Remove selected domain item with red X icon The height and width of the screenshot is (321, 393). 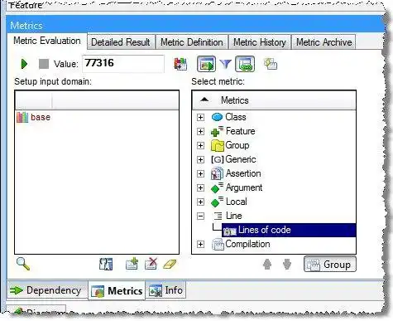[151, 264]
